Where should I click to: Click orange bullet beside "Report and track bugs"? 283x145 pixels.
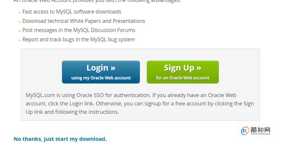(x=19, y=40)
